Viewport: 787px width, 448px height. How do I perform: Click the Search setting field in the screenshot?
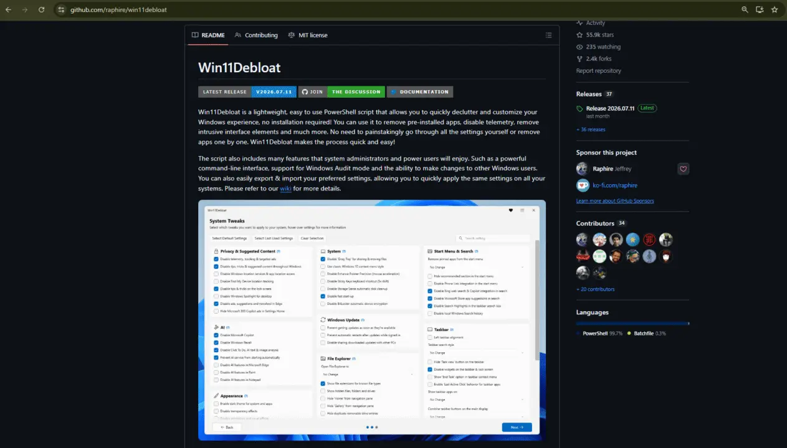coord(493,238)
